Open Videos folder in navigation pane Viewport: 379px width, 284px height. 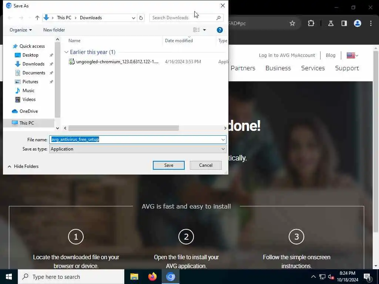(x=29, y=99)
